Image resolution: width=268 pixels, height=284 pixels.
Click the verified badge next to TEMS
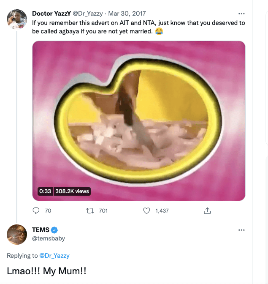coord(54,230)
